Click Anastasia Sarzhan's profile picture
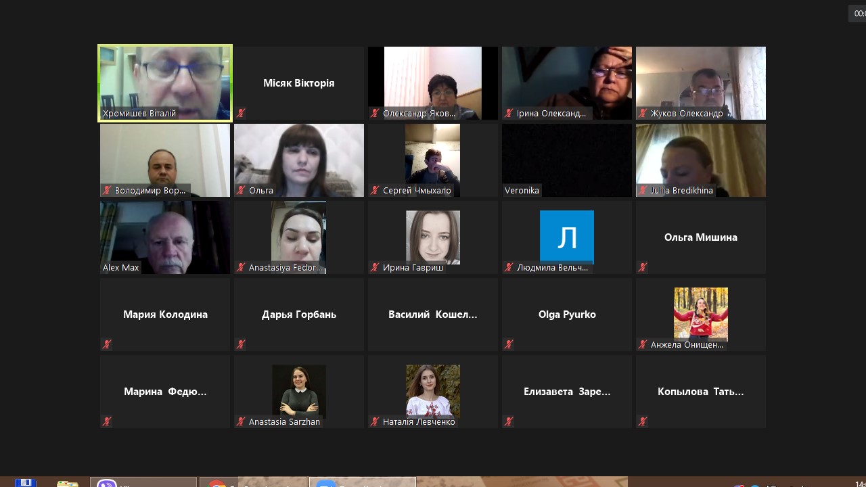This screenshot has height=487, width=866. point(299,391)
